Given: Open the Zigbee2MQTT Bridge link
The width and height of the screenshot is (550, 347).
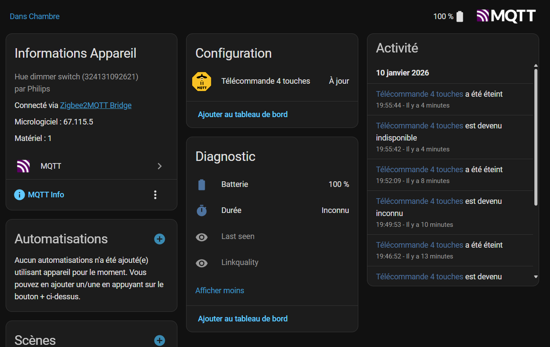Looking at the screenshot, I should point(95,105).
